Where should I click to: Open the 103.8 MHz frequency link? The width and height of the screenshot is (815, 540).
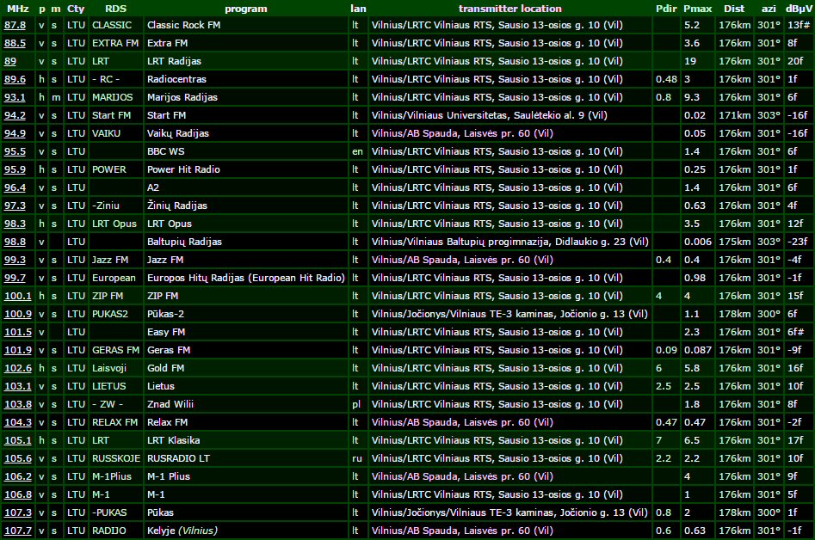(18, 404)
